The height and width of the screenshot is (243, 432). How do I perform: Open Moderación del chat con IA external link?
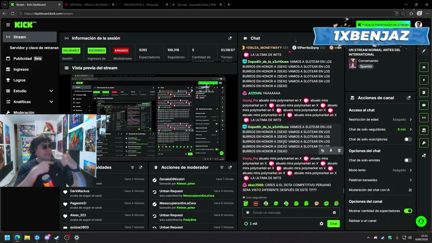click(x=410, y=190)
